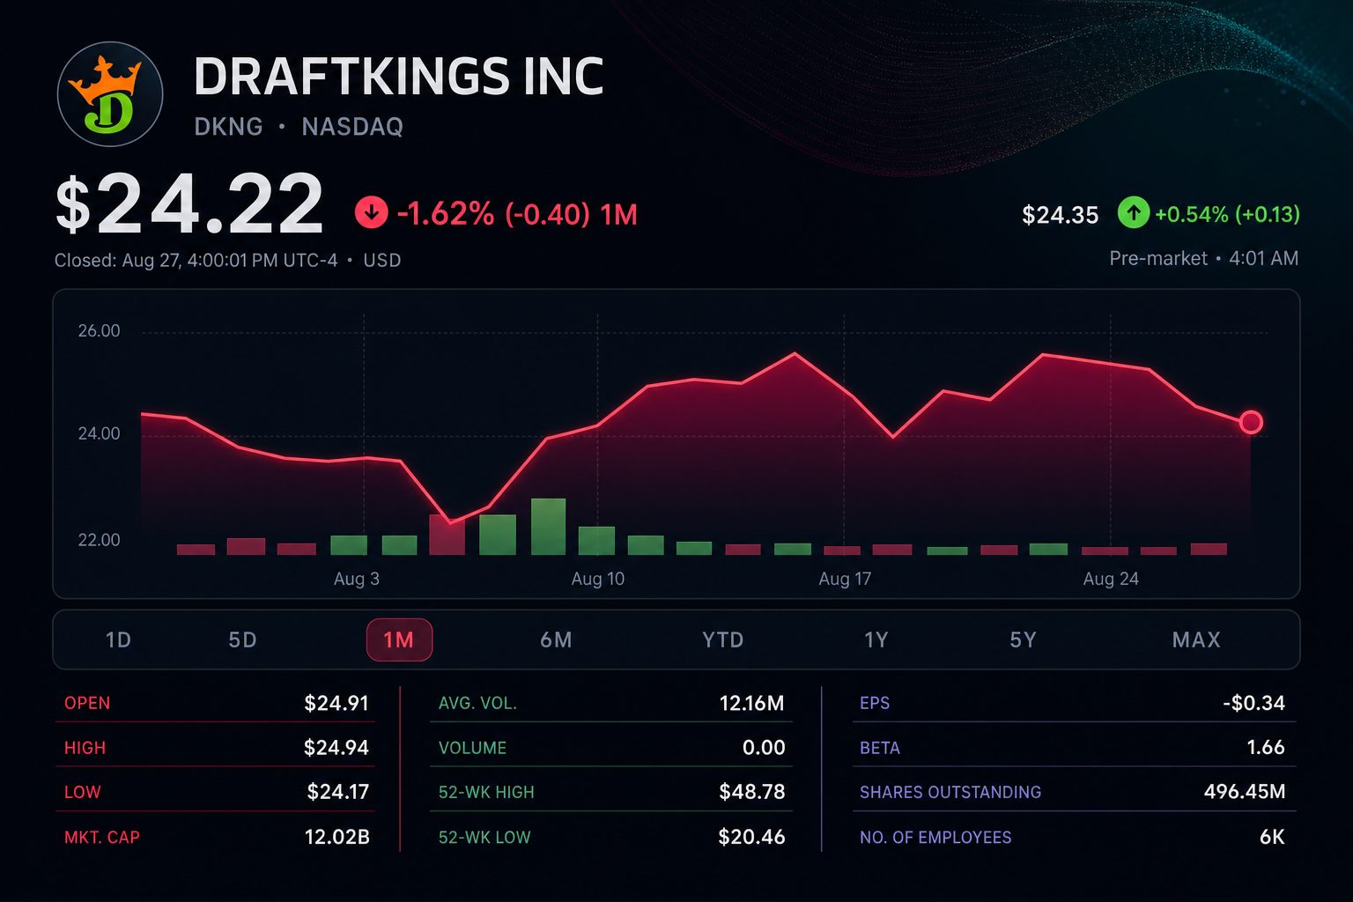Viewport: 1353px width, 902px height.
Task: Click the NO. OF EMPLOYEES value 6K
Action: tap(1272, 837)
